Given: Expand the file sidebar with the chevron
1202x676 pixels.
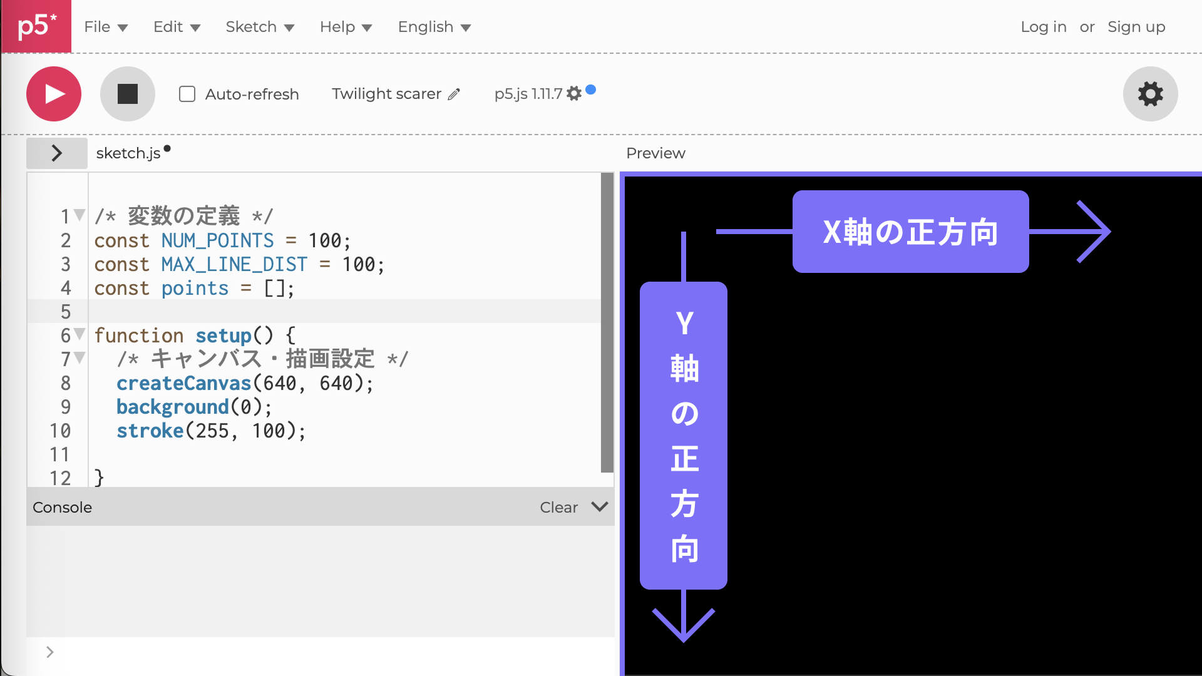Looking at the screenshot, I should pyautogui.click(x=57, y=153).
